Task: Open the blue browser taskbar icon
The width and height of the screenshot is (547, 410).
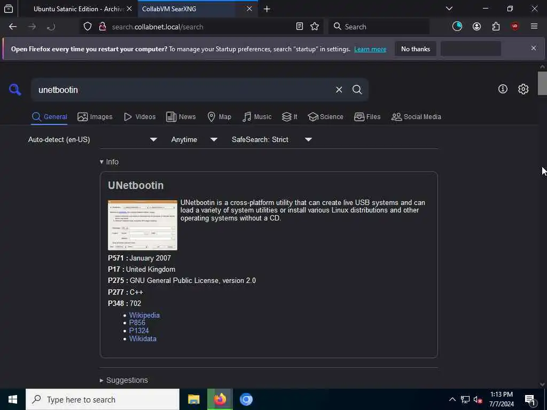Action: coord(246,399)
